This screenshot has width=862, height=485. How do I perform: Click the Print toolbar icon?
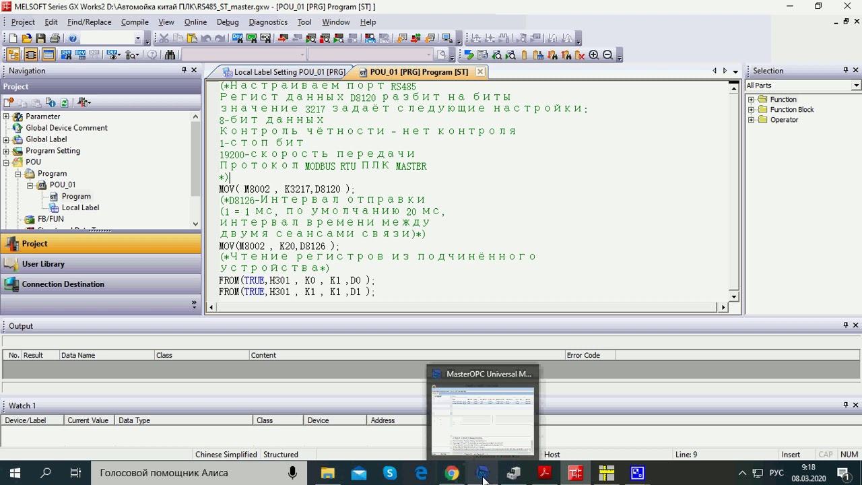(x=55, y=38)
